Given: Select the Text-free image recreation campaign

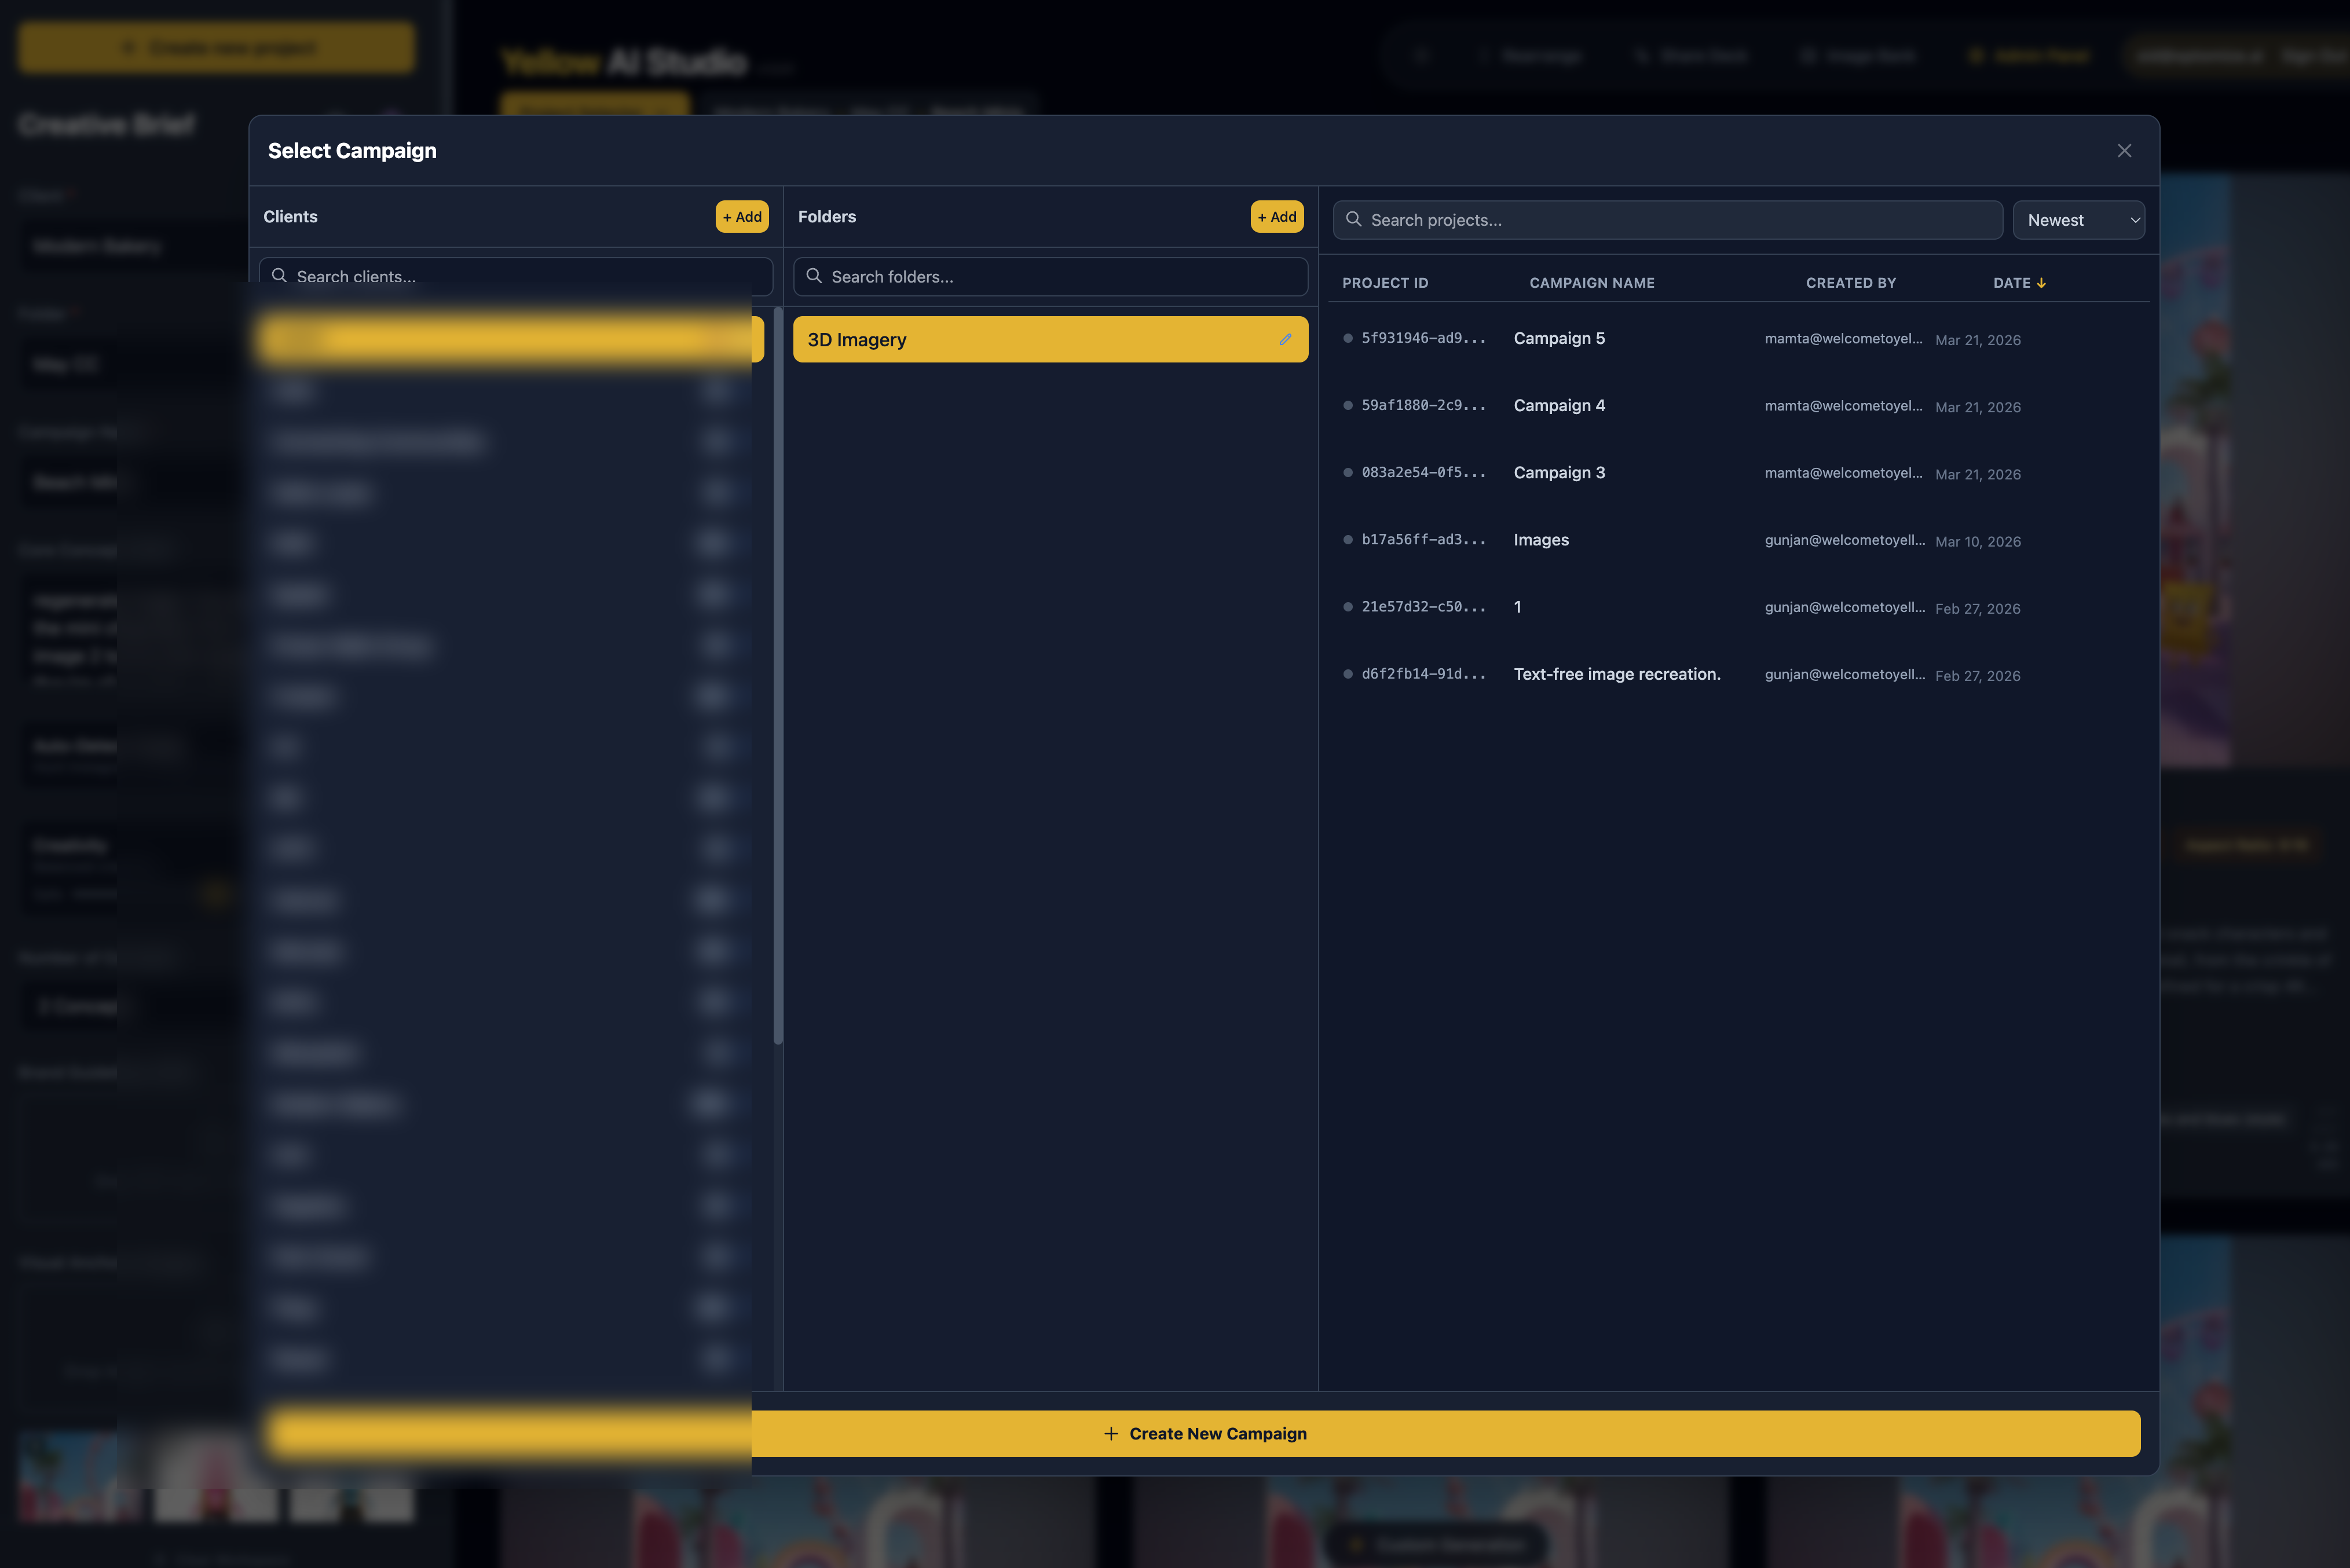Looking at the screenshot, I should coord(1617,674).
